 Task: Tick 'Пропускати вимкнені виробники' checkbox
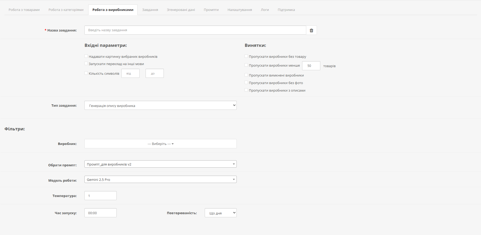click(x=246, y=75)
